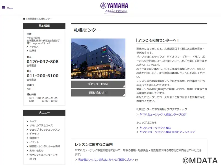Image resolution: width=221 pixels, height=165 pixels.
Task: Click 札幌センター in the breadcrumb
Action: click(45, 19)
